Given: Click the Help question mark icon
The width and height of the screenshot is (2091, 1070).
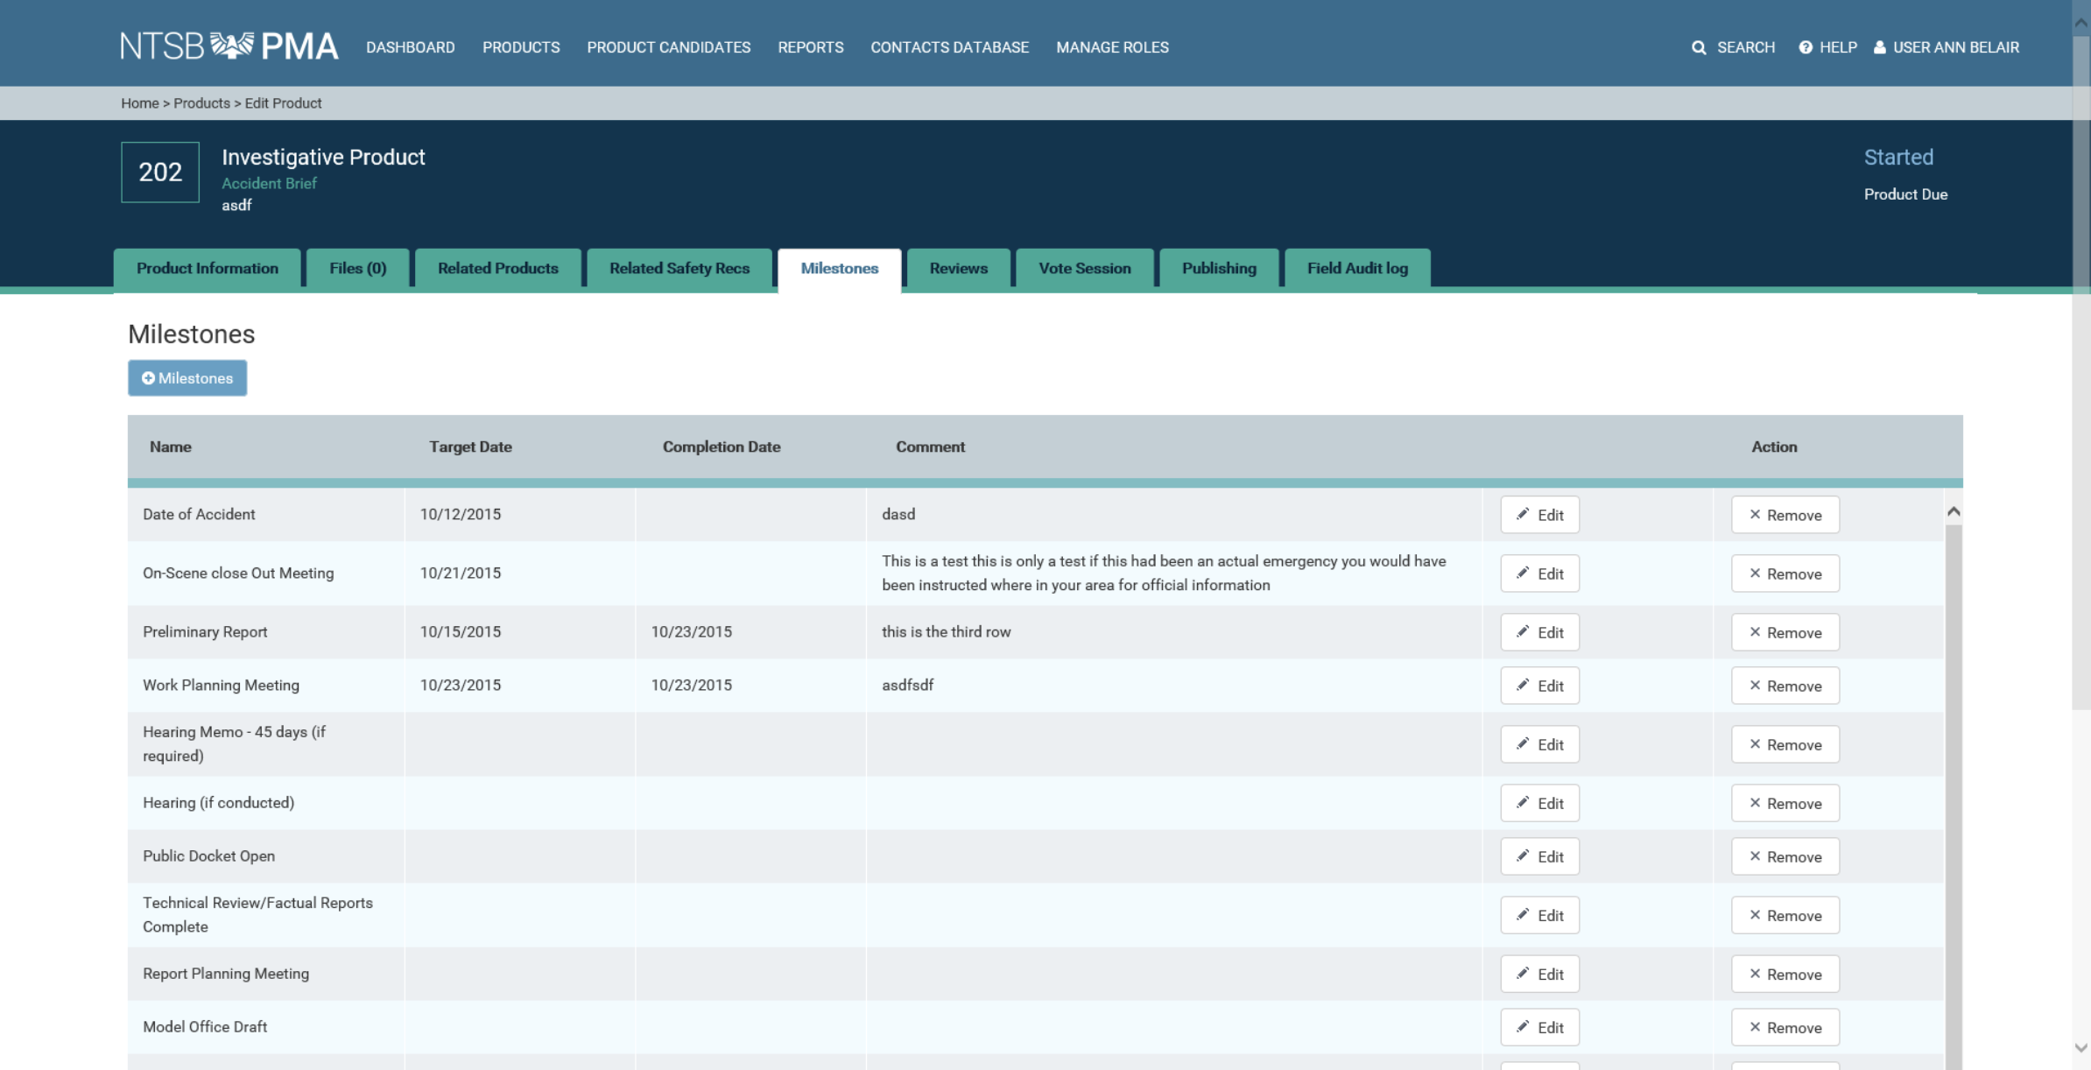Looking at the screenshot, I should click(1806, 47).
